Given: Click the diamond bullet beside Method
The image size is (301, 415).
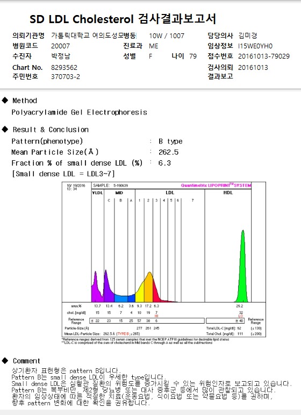Looking at the screenshot, I should point(5,101).
